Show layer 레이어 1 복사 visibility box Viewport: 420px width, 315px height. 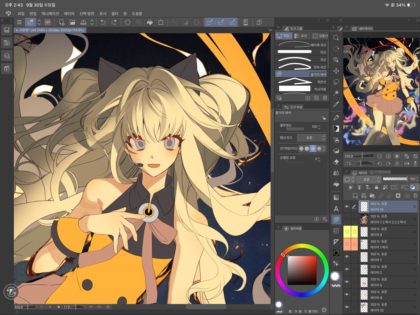(347, 244)
